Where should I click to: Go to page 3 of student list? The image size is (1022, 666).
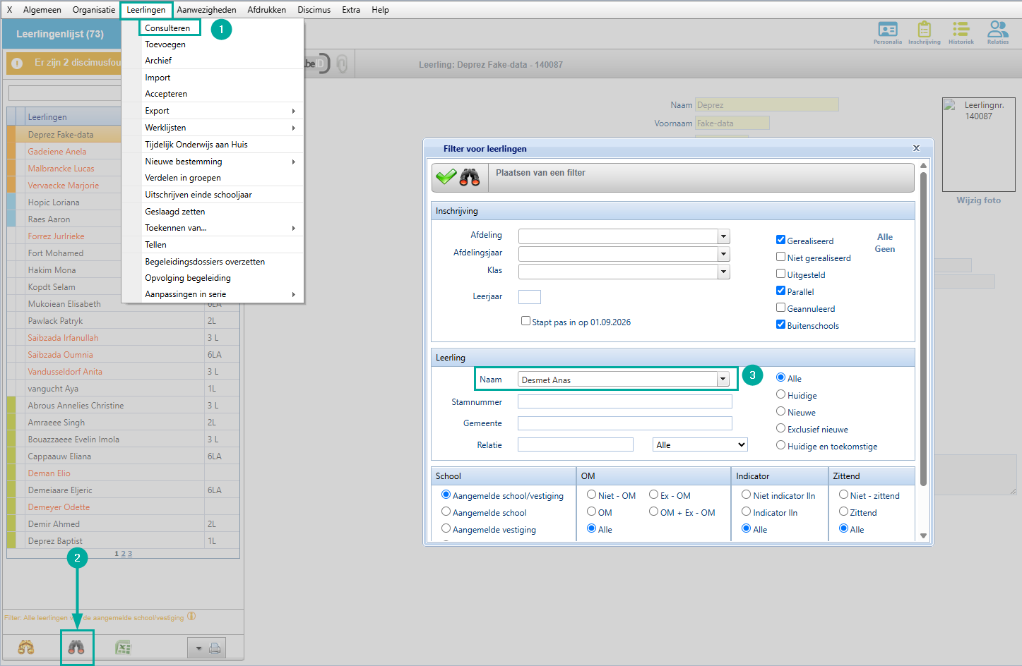coord(130,554)
